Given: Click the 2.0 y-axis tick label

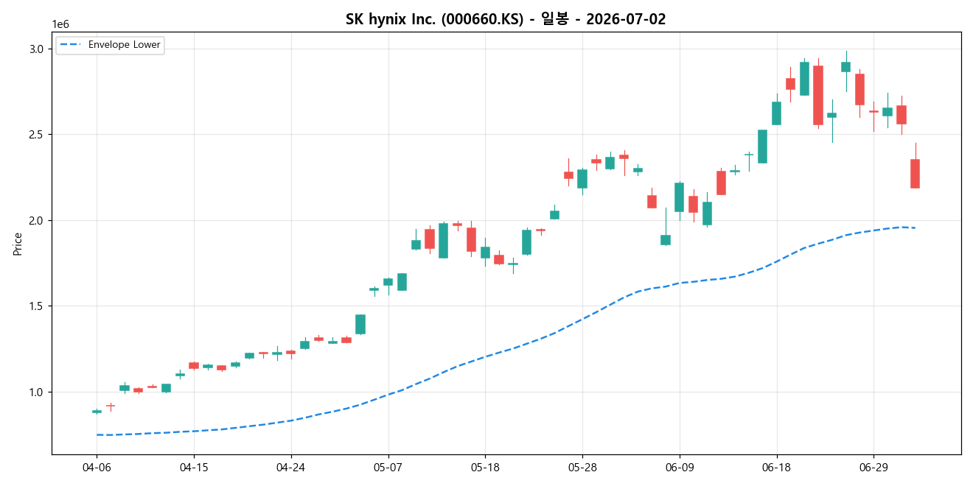Looking at the screenshot, I should [x=38, y=220].
